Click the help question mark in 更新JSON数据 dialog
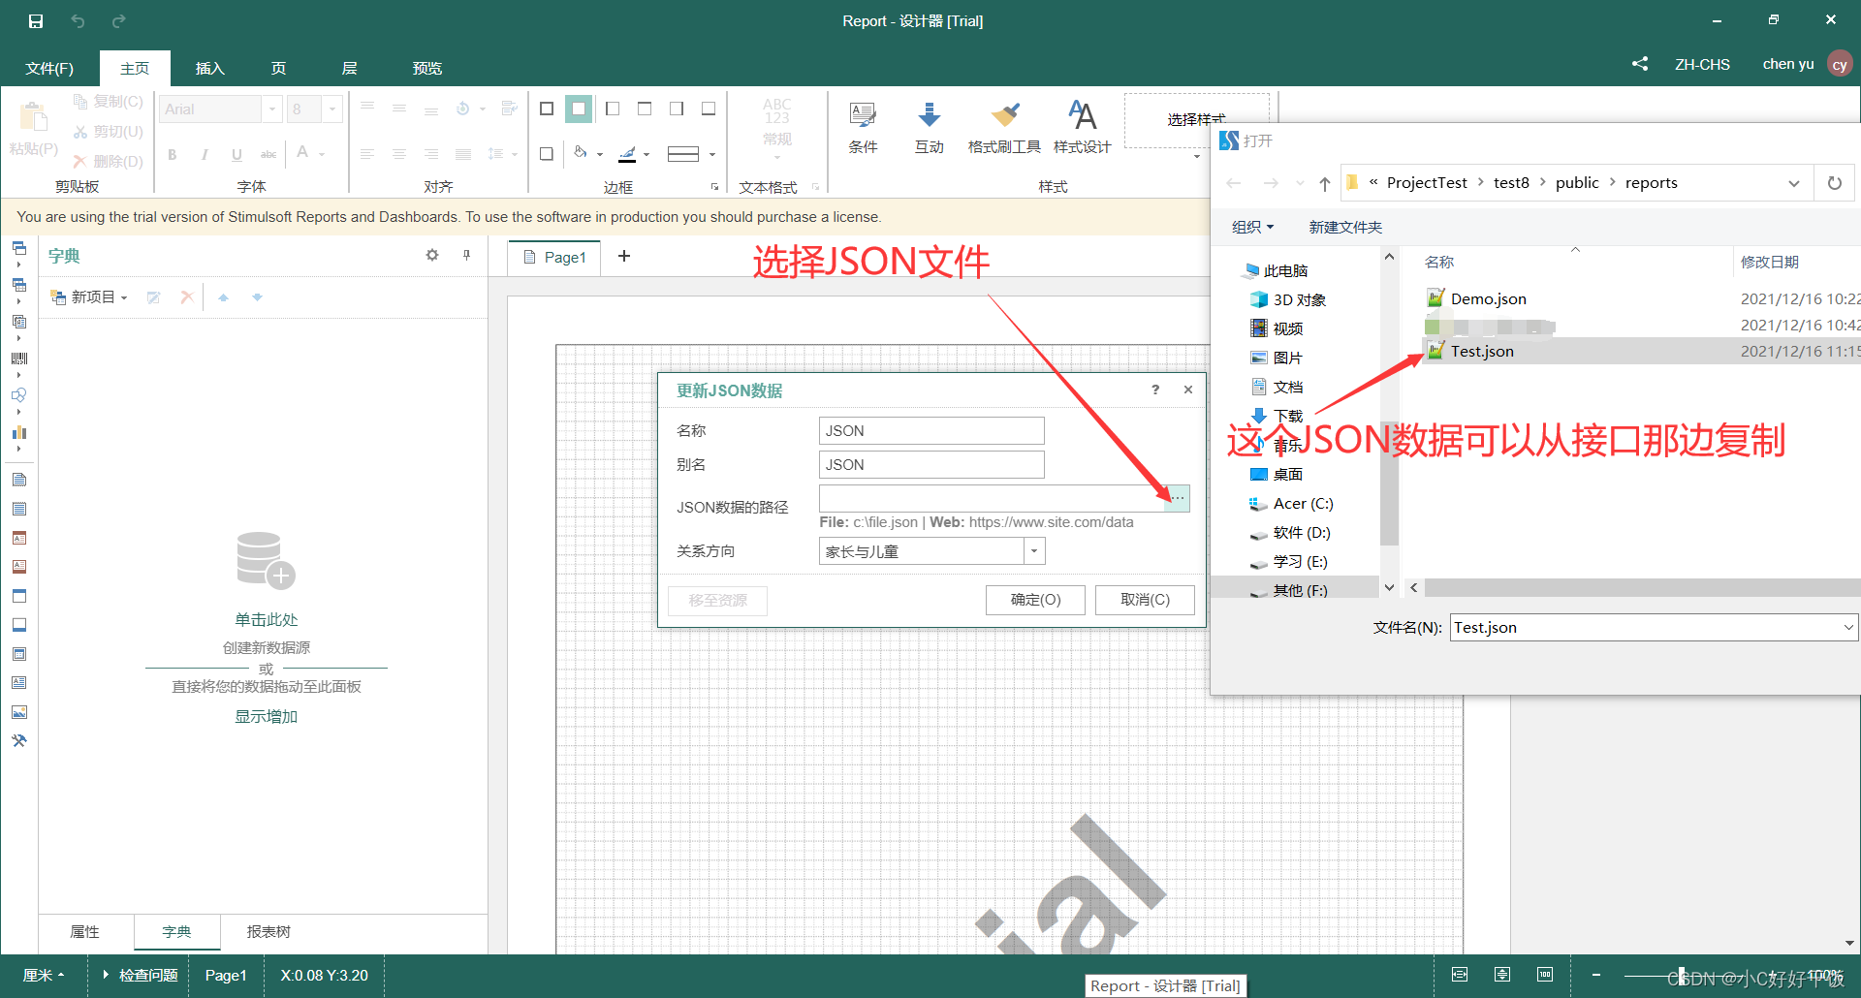Viewport: 1861px width, 998px height. 1155,390
